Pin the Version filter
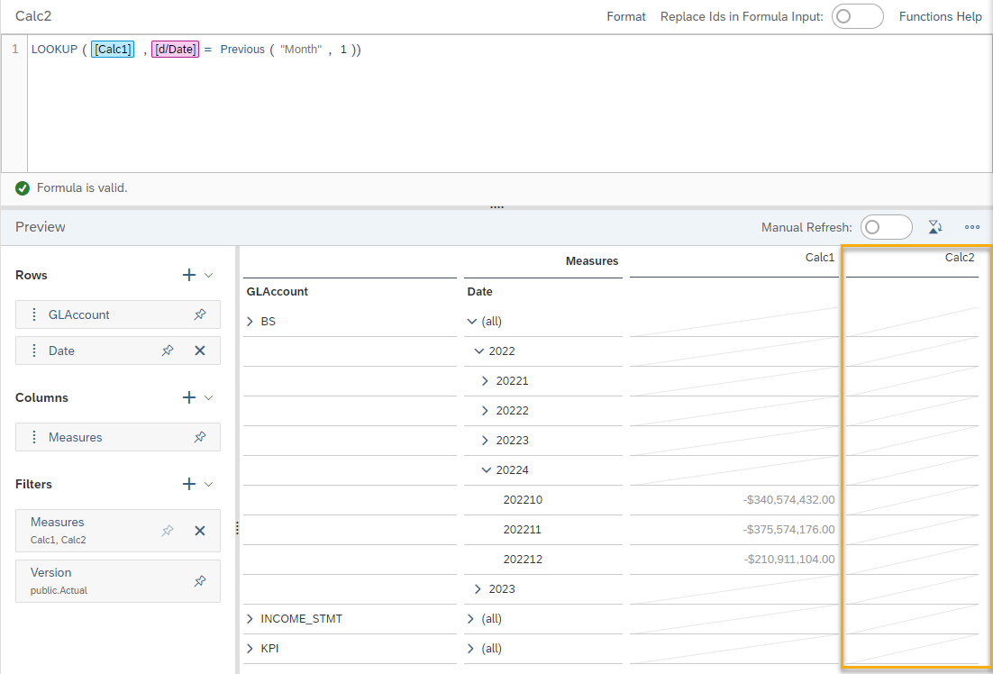Screen dimensions: 993x674 pyautogui.click(x=199, y=581)
